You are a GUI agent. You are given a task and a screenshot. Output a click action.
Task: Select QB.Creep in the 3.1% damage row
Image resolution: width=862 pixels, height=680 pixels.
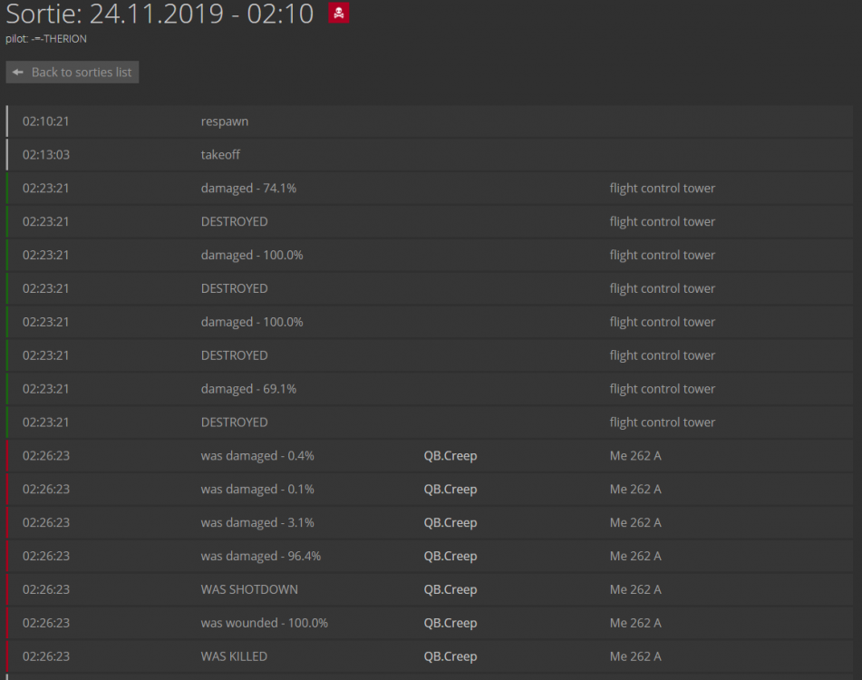pos(450,523)
